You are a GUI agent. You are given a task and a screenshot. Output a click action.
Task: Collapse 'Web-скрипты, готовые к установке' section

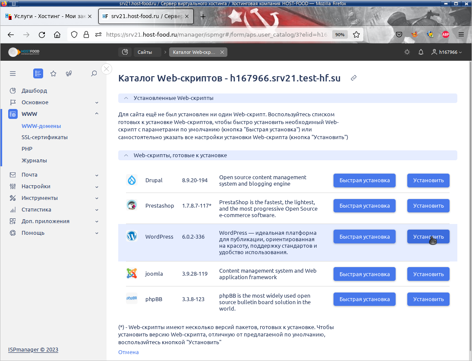(126, 155)
